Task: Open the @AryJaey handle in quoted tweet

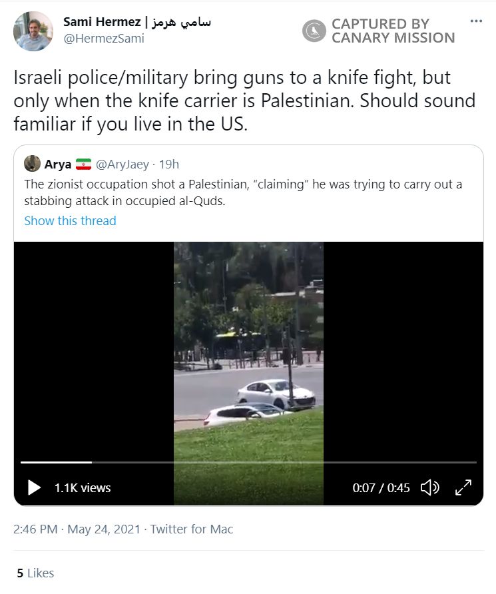Action: (123, 164)
